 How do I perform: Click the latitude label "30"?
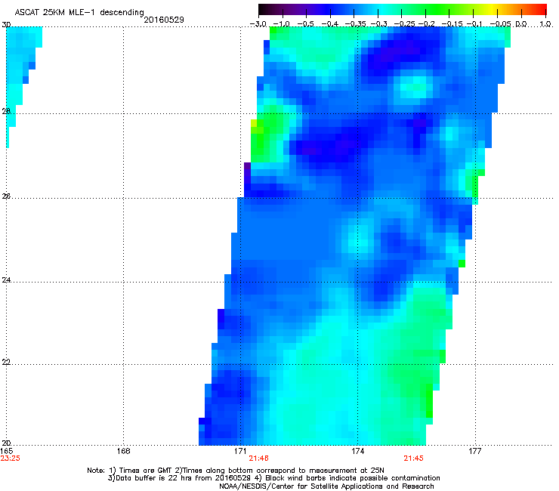click(x=6, y=25)
